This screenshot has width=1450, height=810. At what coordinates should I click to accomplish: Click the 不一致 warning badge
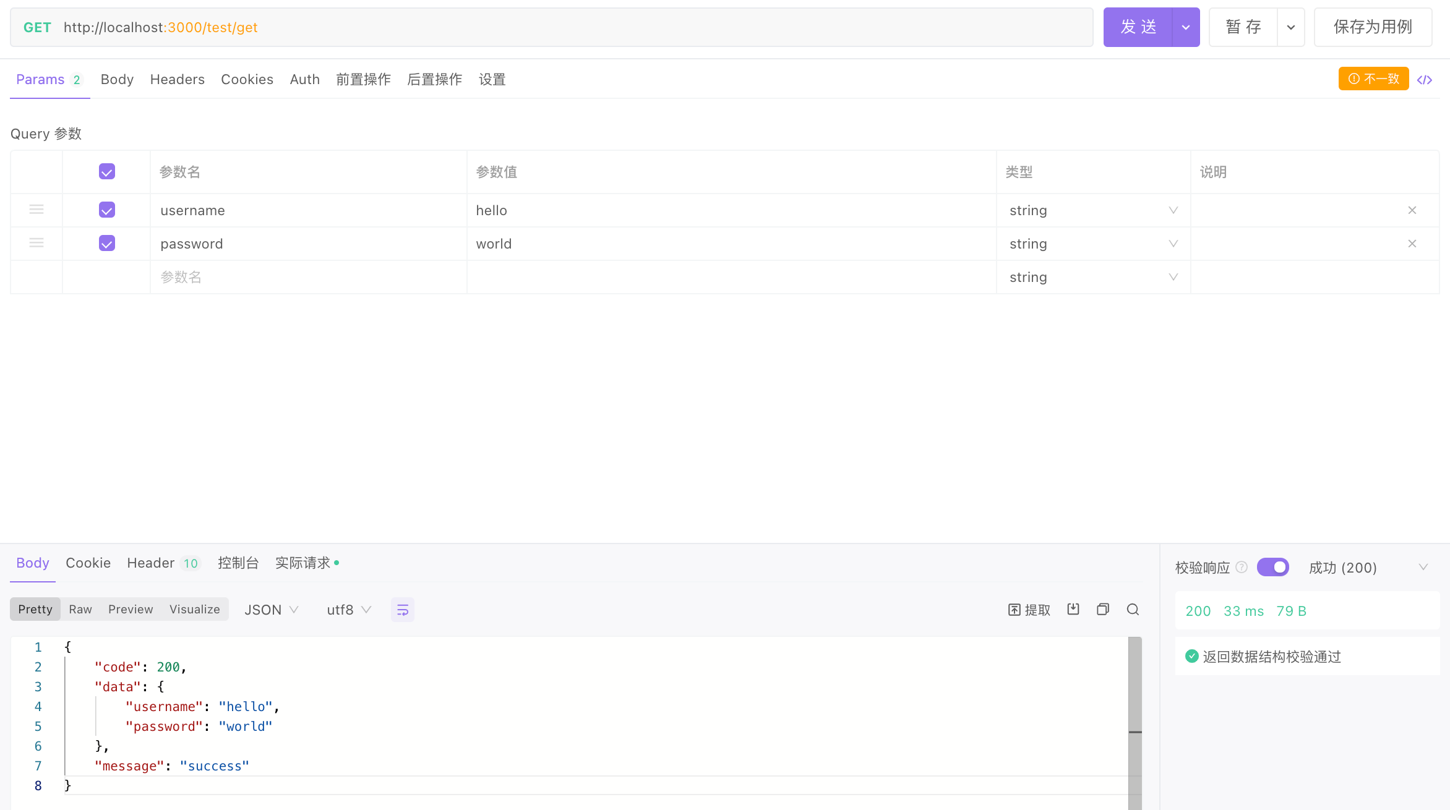(x=1373, y=79)
